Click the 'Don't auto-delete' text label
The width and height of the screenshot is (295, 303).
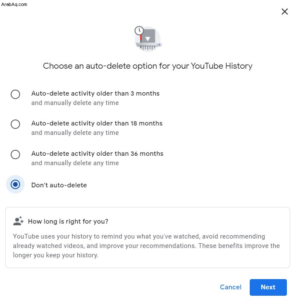[x=59, y=185]
